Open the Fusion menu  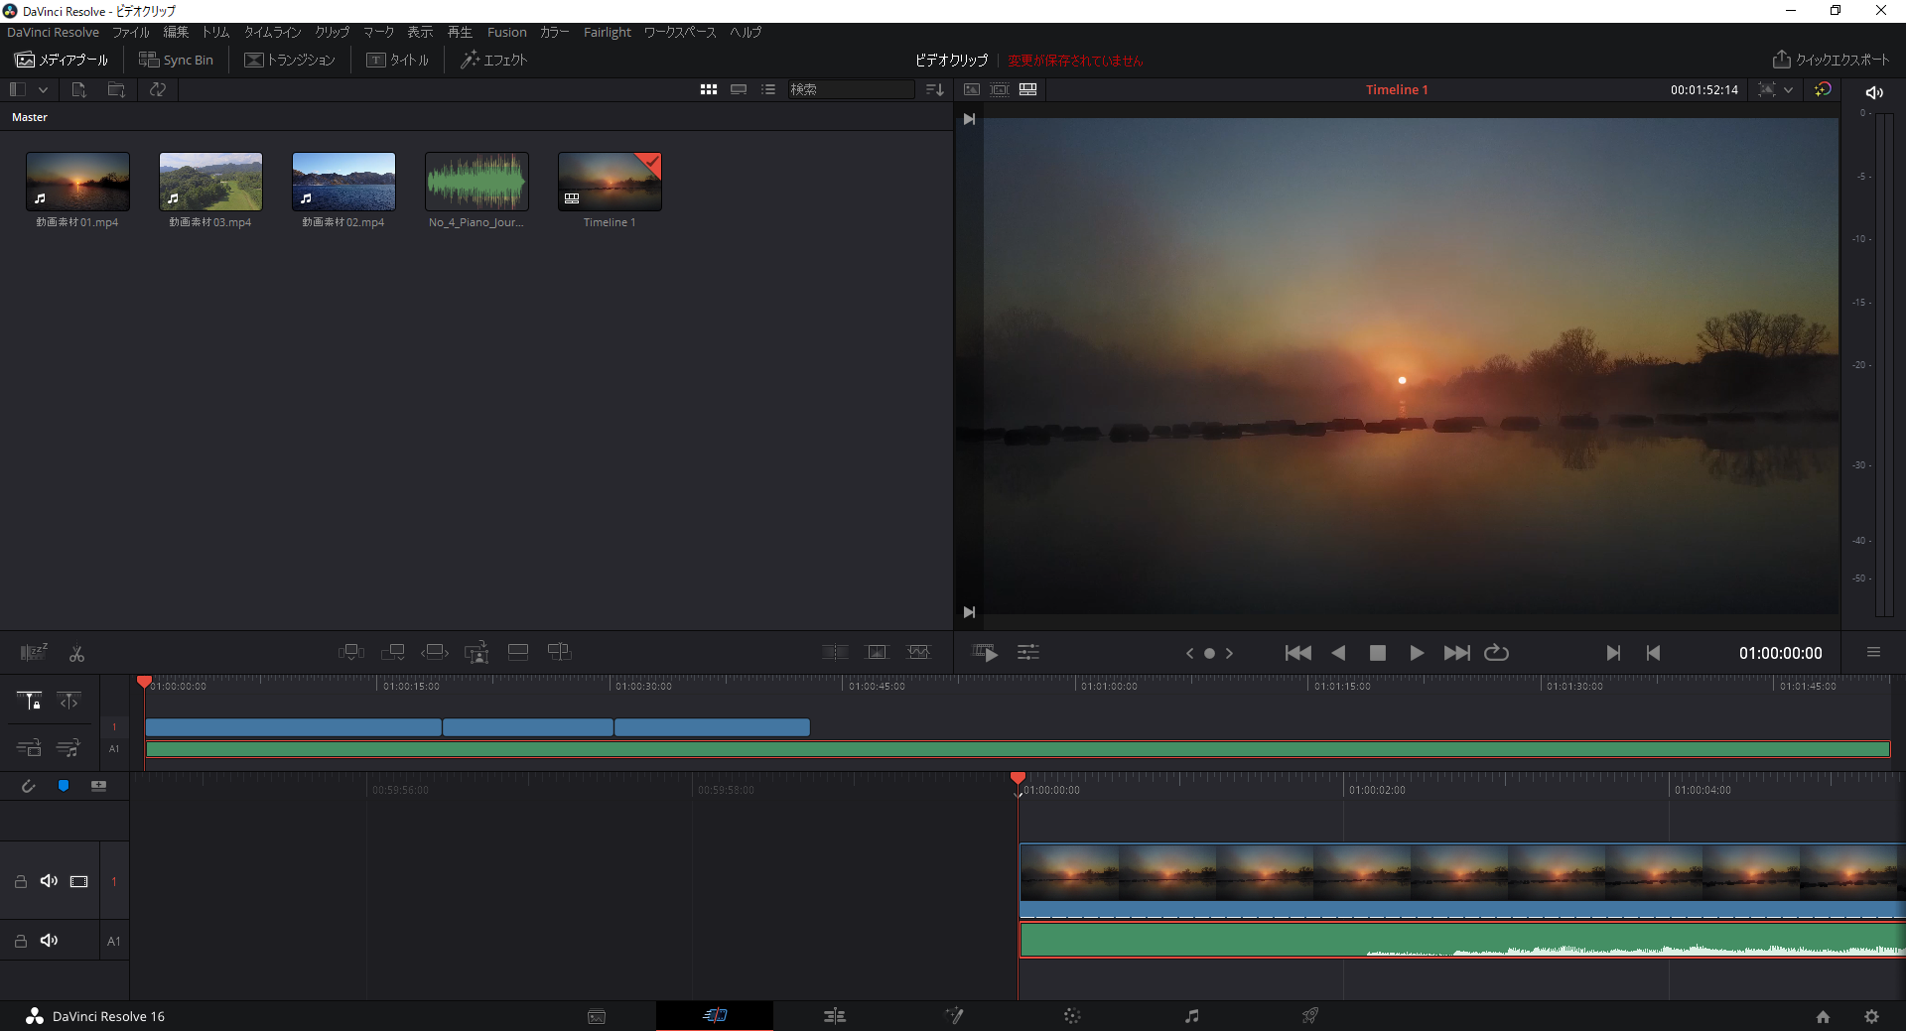click(x=506, y=32)
